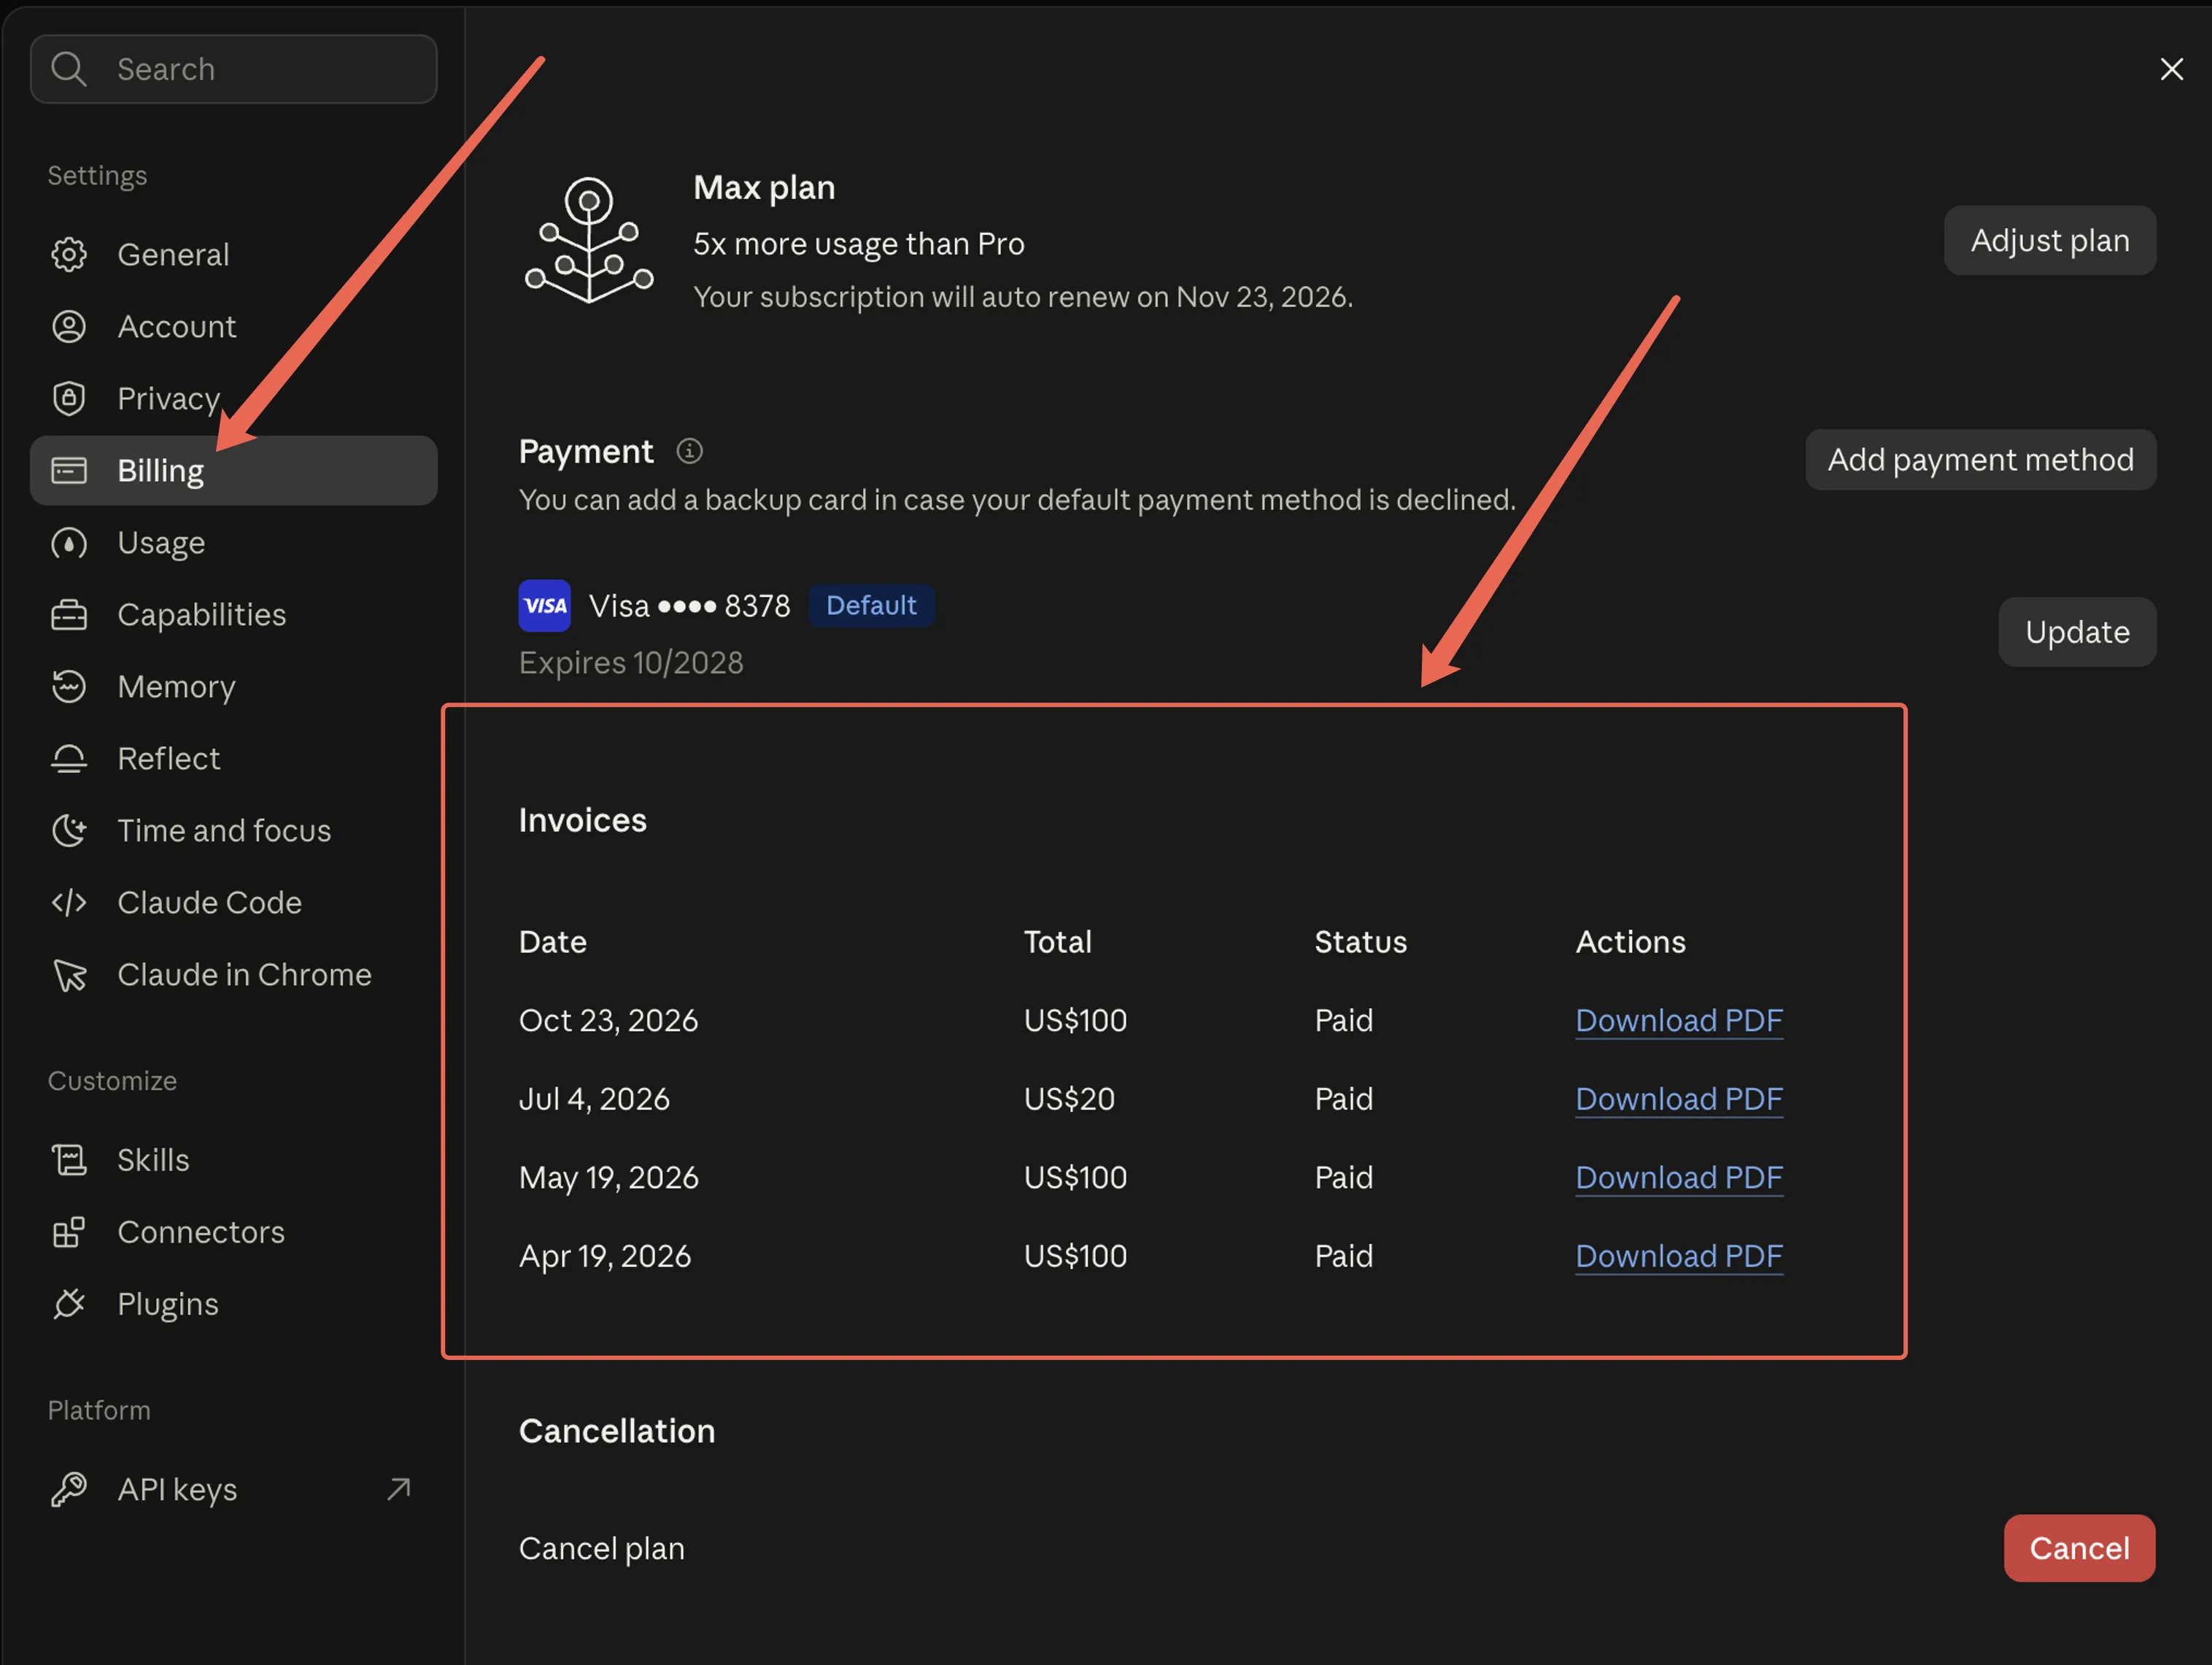
Task: Open the Connectors page
Action: 234,1232
